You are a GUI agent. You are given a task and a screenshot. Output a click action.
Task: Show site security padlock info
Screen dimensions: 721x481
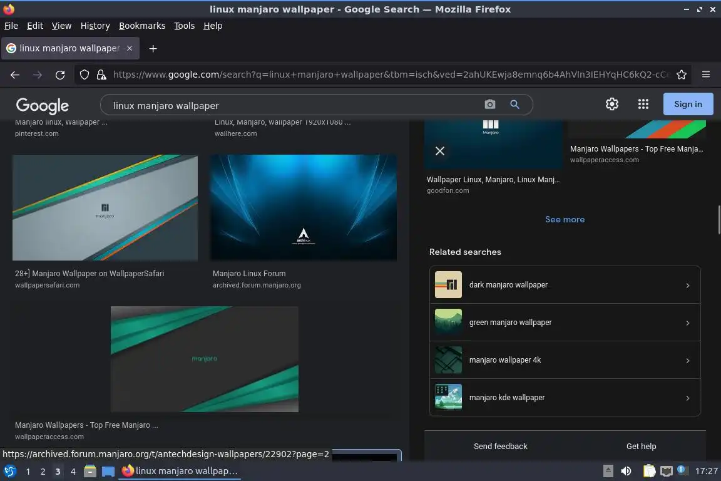pyautogui.click(x=101, y=75)
